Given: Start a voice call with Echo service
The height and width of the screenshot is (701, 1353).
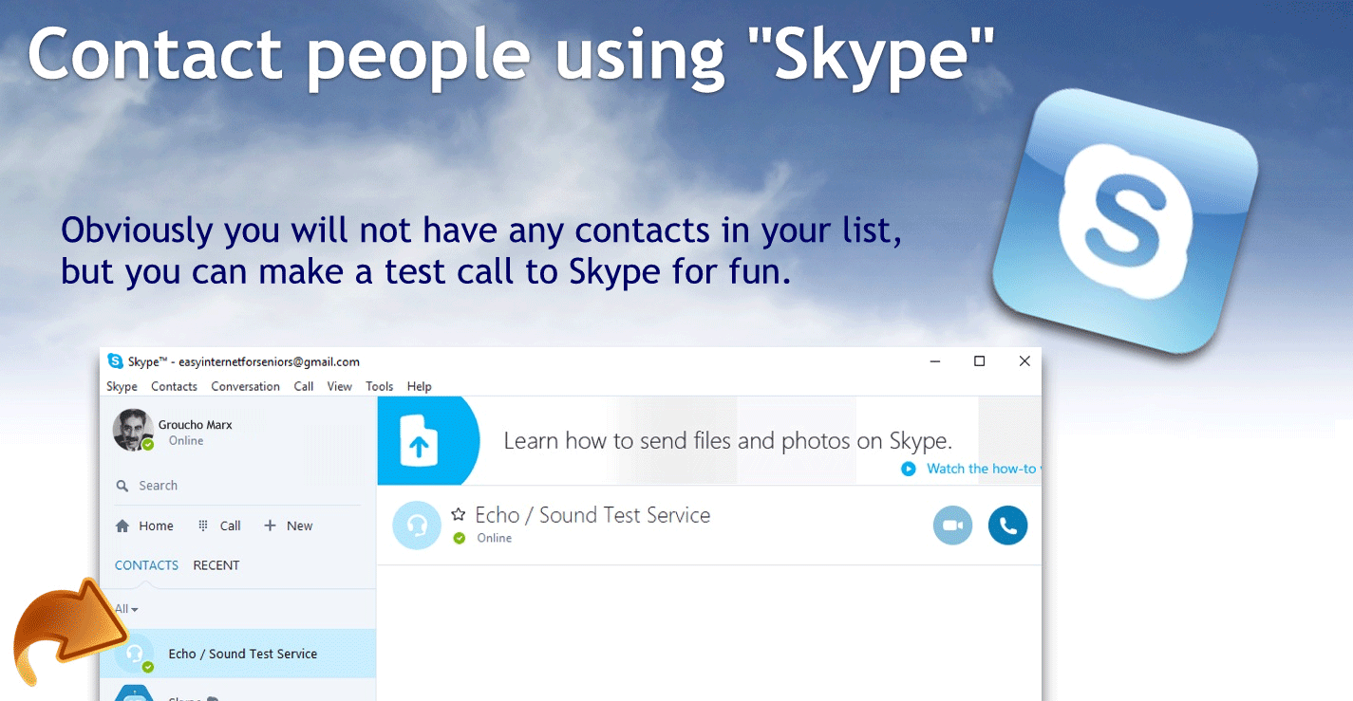Looking at the screenshot, I should [x=1007, y=526].
